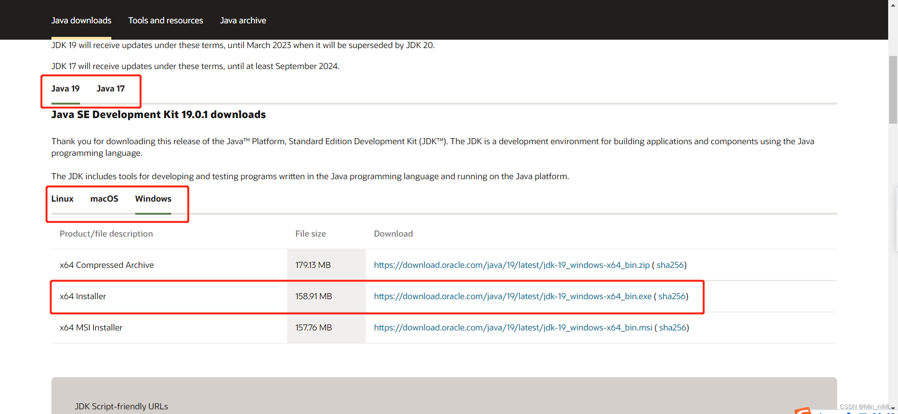The width and height of the screenshot is (898, 414).
Task: Click the File size column header
Action: [x=311, y=234]
